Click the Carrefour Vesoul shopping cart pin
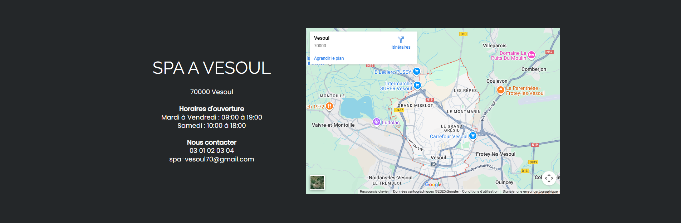The height and width of the screenshot is (223, 681). 472,136
